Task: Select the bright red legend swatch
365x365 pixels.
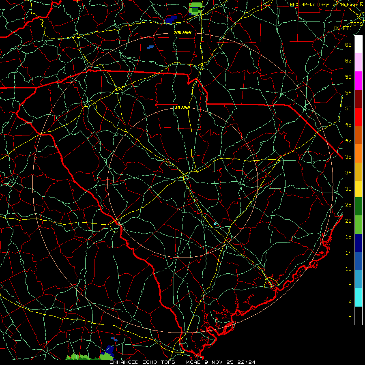Action: [x=358, y=117]
